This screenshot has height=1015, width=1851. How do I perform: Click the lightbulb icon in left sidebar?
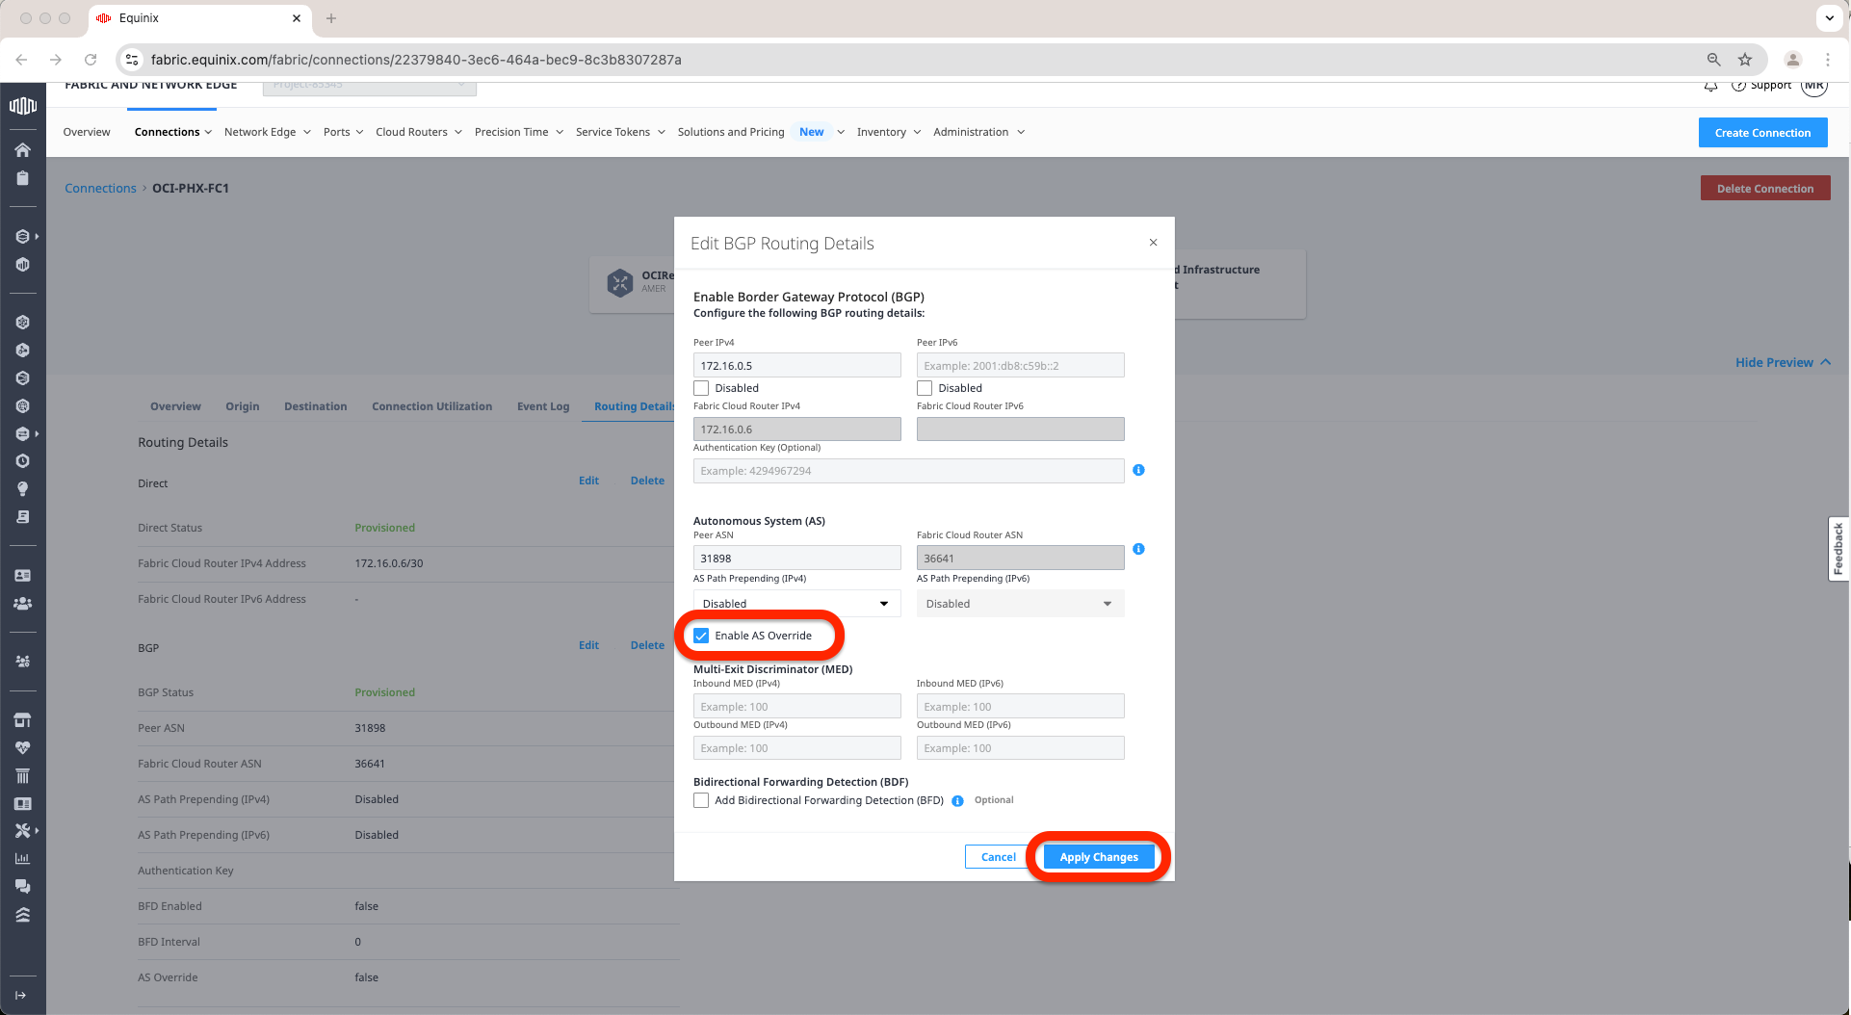click(x=22, y=489)
